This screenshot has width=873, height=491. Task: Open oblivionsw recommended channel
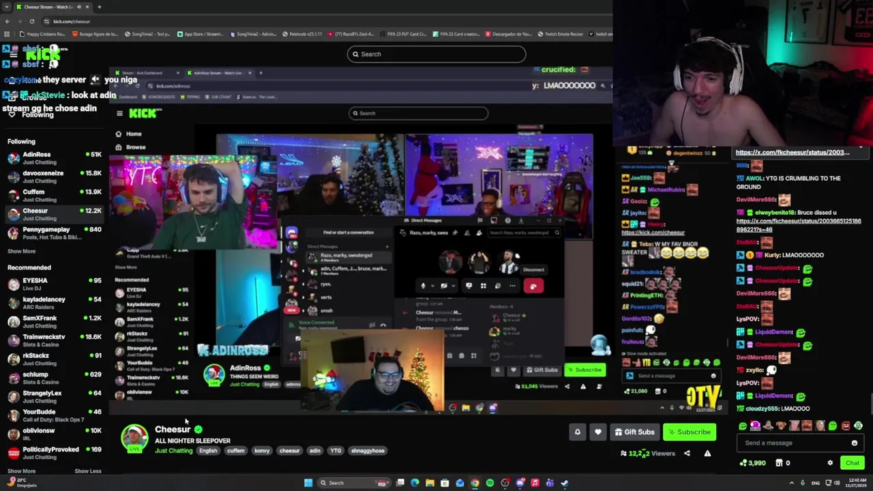point(55,434)
